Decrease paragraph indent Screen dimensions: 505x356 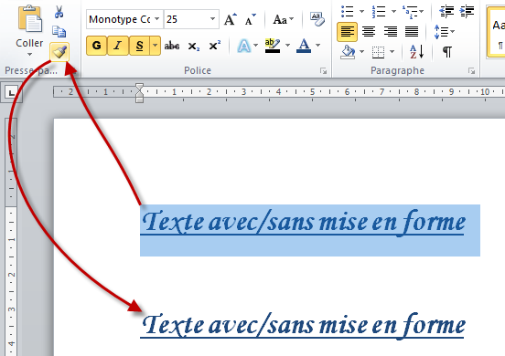(446, 11)
